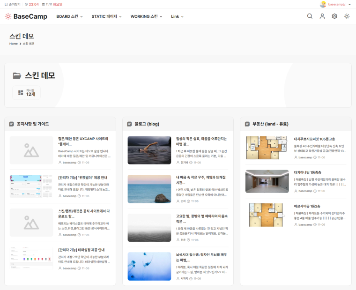The width and height of the screenshot is (356, 290).
Task: Click the BaseCamp logo
Action: (x=26, y=16)
